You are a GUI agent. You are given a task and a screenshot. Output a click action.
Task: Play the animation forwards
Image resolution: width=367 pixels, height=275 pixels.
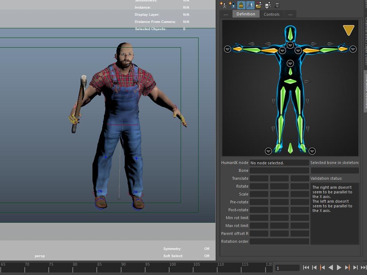(x=339, y=267)
